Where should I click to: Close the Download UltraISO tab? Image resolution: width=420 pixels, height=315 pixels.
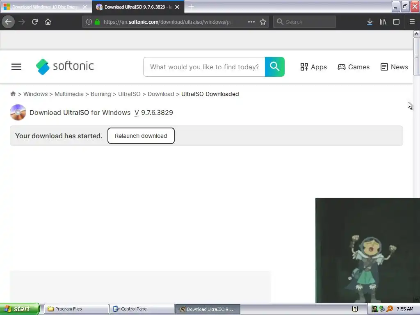tap(177, 7)
